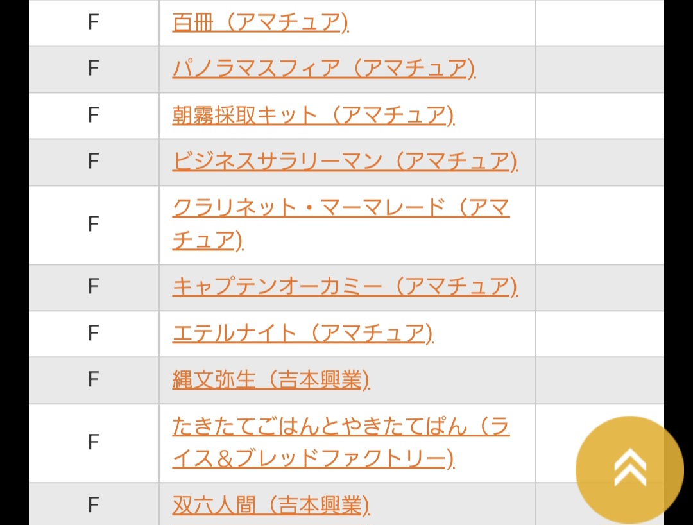Click the 双六人間（吉本興業） link
Image resolution: width=693 pixels, height=525 pixels.
[271, 506]
